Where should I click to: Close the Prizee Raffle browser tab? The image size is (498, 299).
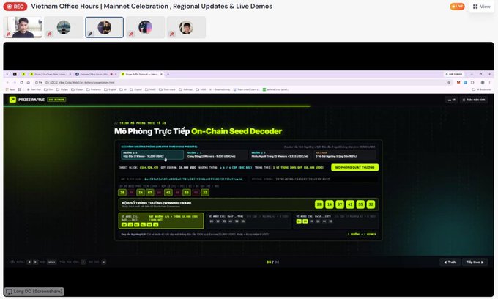click(161, 74)
